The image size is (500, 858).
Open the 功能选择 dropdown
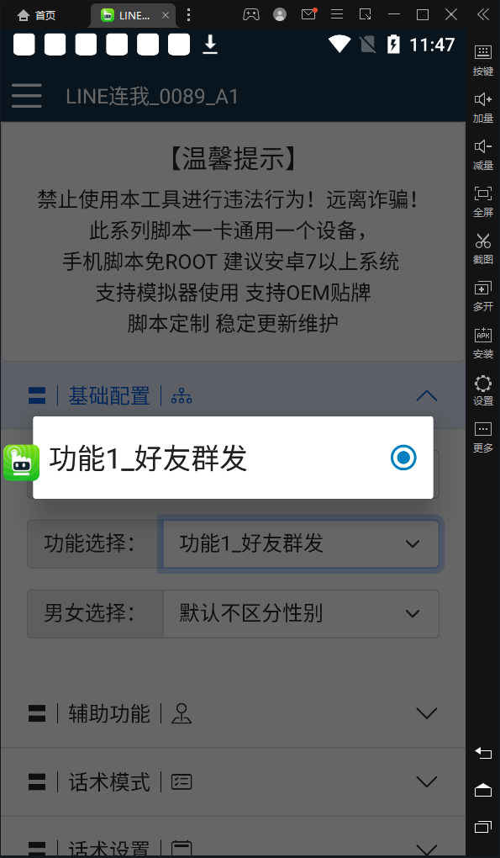(301, 544)
